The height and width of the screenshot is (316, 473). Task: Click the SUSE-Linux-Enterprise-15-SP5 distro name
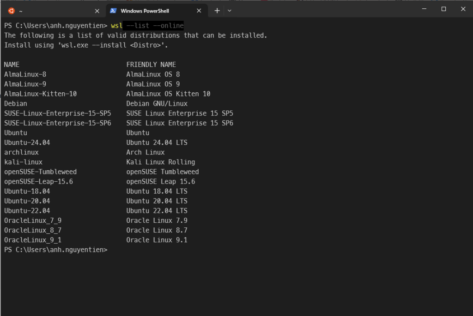pyautogui.click(x=58, y=113)
